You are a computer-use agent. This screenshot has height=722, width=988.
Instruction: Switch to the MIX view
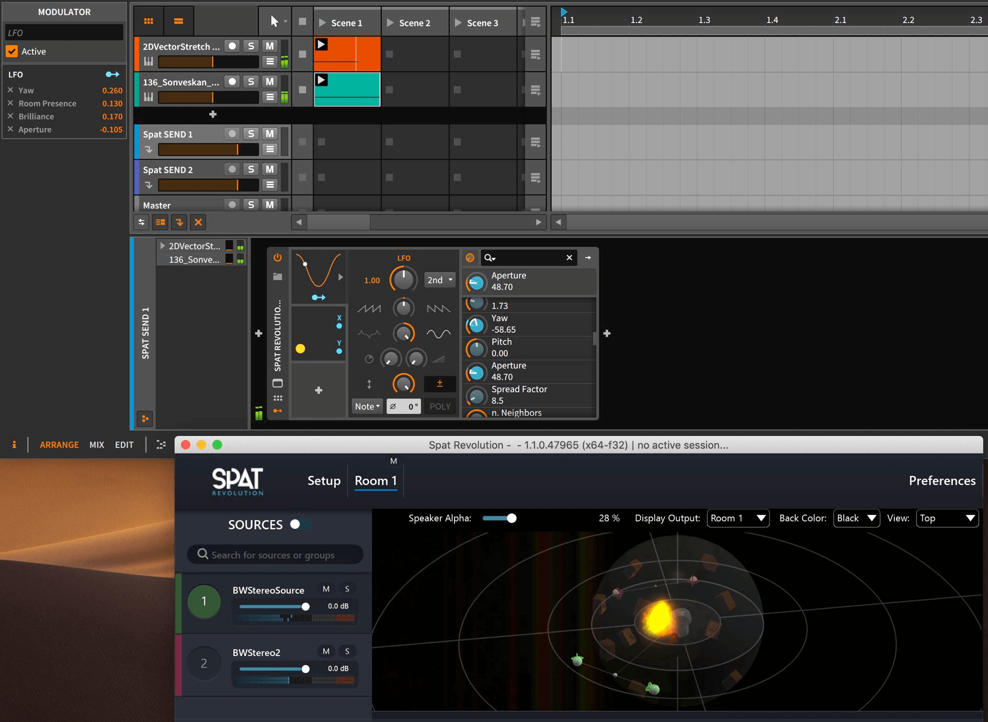tap(97, 445)
